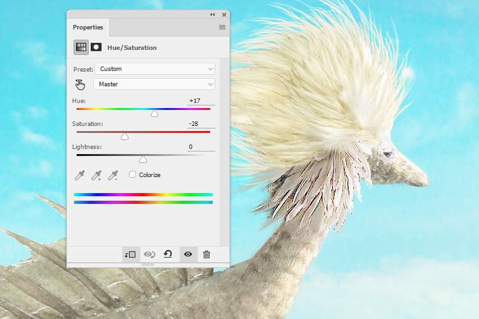Enable the Colorize checkbox
This screenshot has height=319, width=479.
132,175
